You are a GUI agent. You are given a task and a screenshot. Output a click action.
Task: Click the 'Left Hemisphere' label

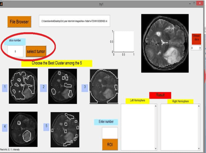(x=137, y=101)
